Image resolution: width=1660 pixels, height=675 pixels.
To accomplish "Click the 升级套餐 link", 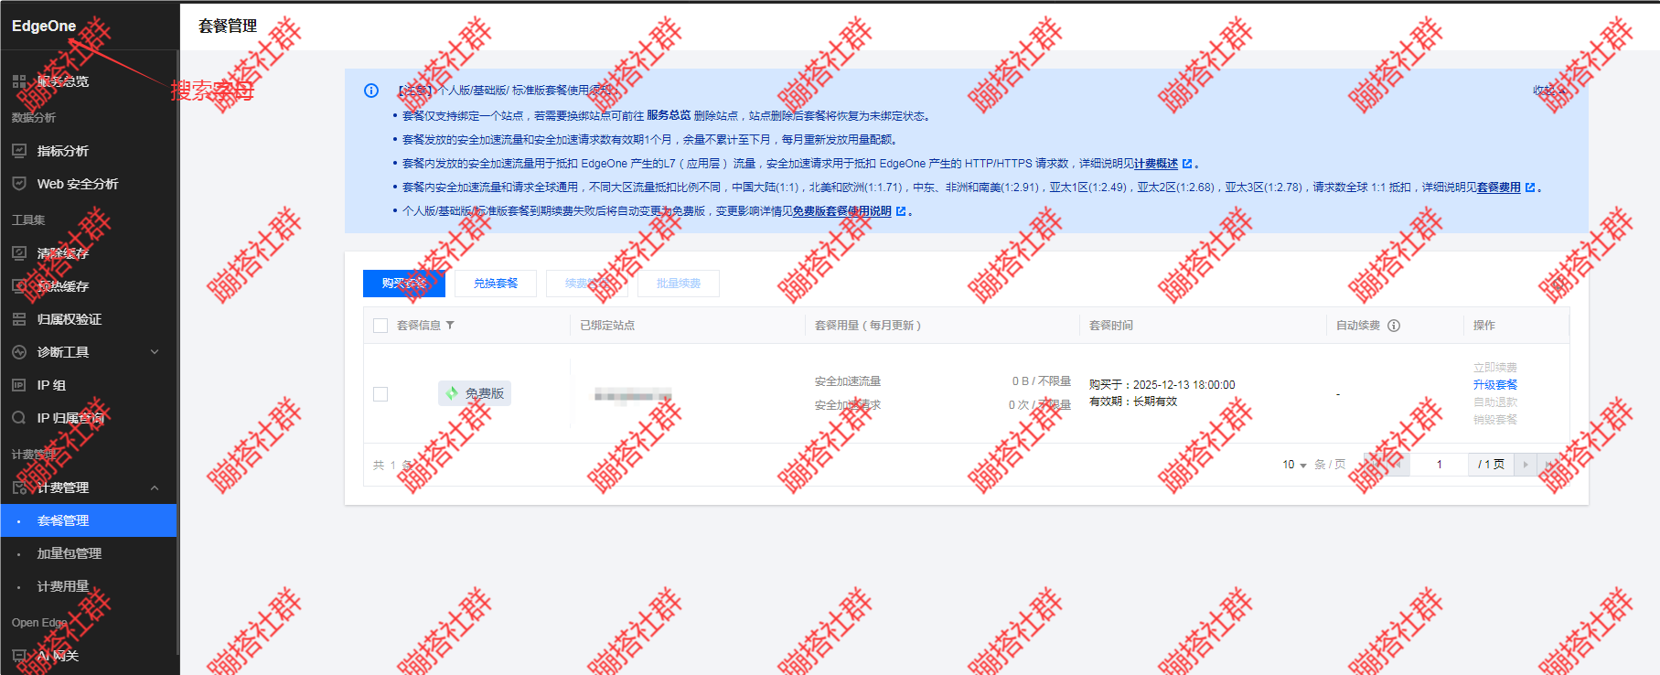I will (1495, 385).
